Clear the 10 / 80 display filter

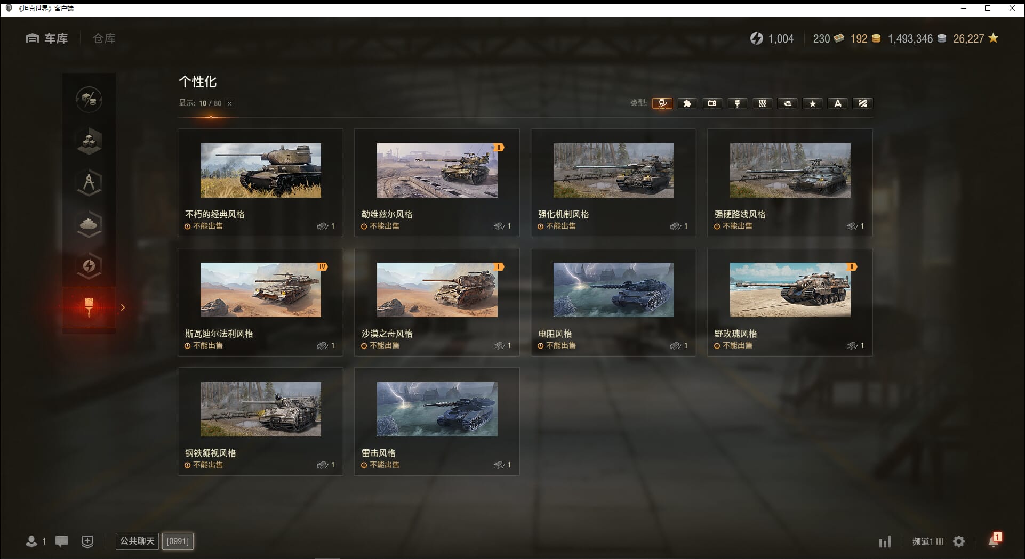coord(229,103)
